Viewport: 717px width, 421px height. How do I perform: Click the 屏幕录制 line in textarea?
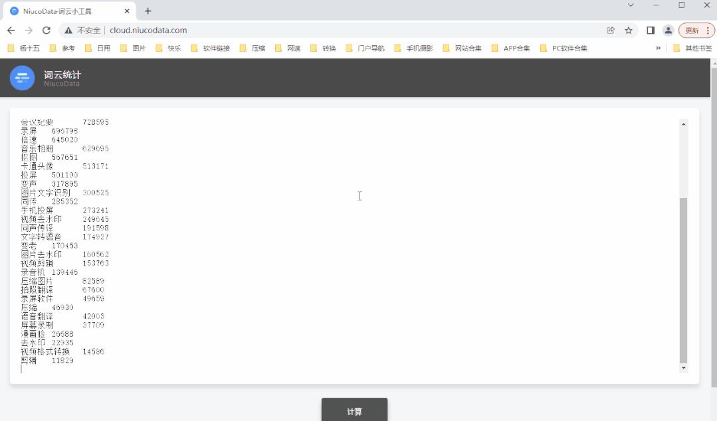(62, 325)
